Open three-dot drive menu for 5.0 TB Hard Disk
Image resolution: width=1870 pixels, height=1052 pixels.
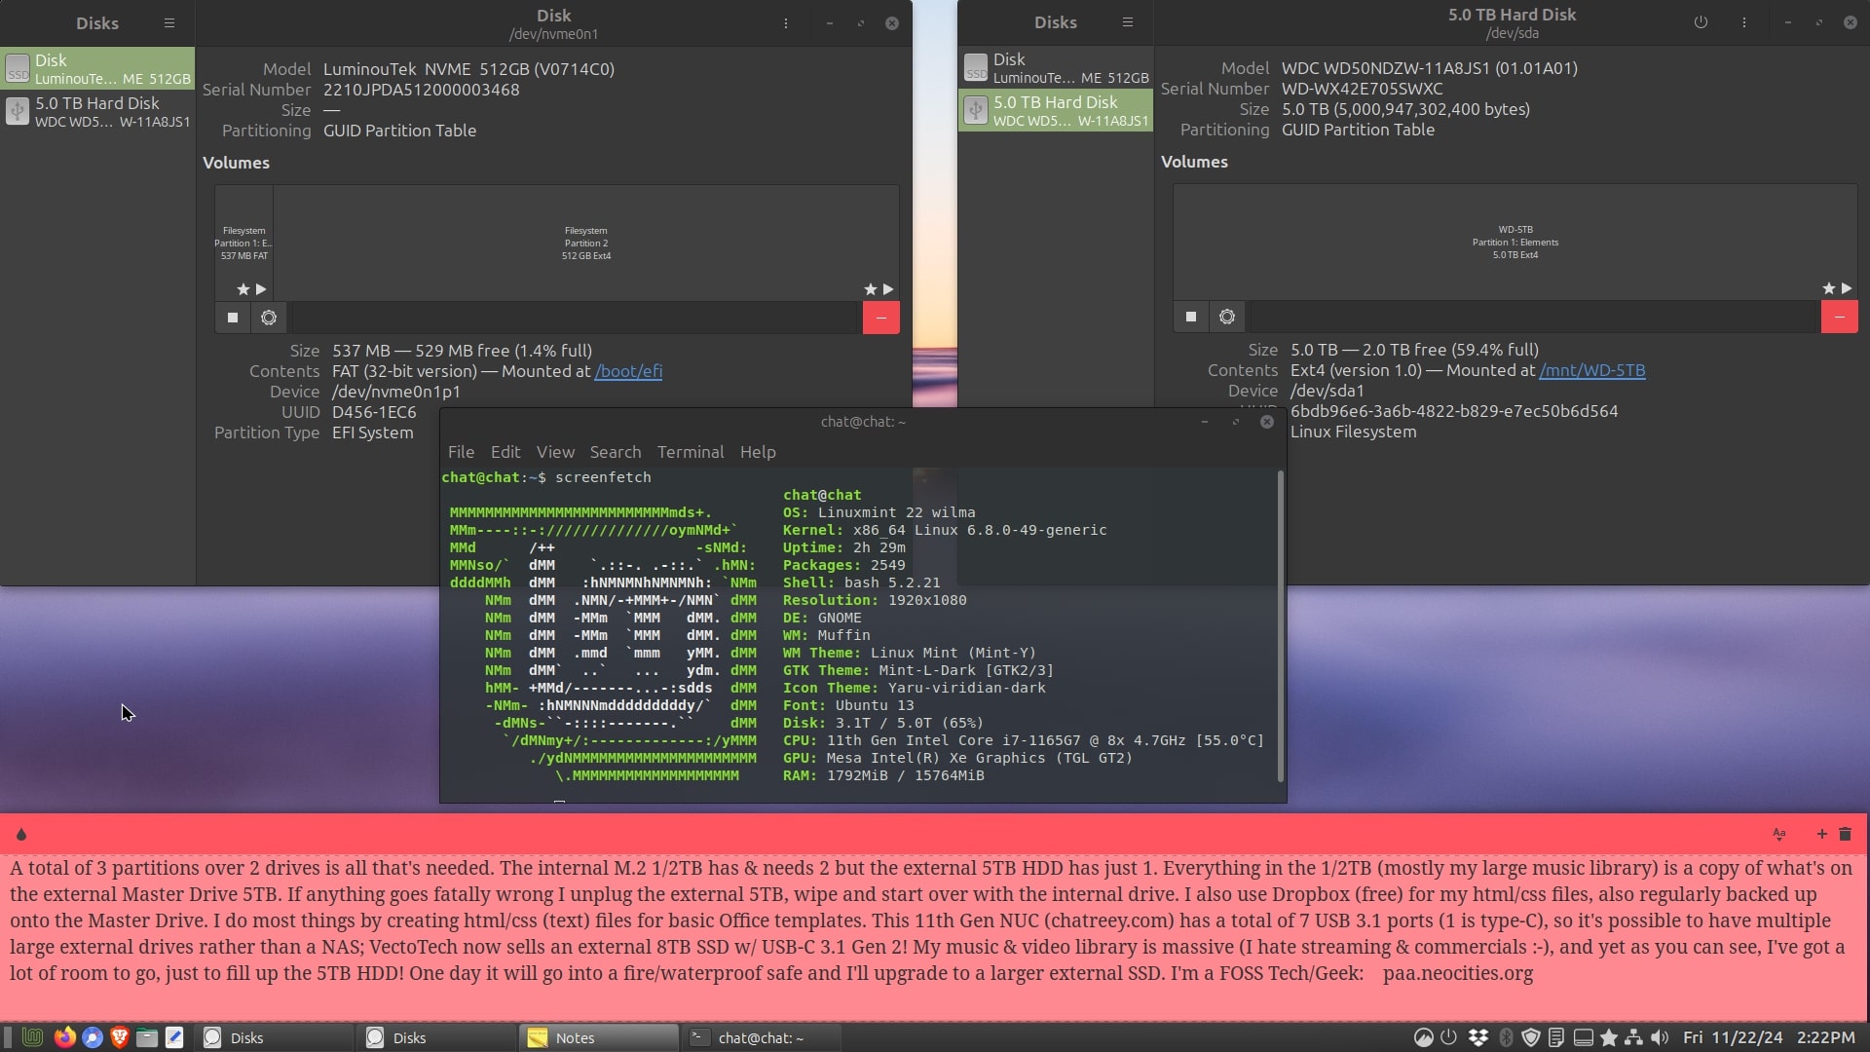1743,22
